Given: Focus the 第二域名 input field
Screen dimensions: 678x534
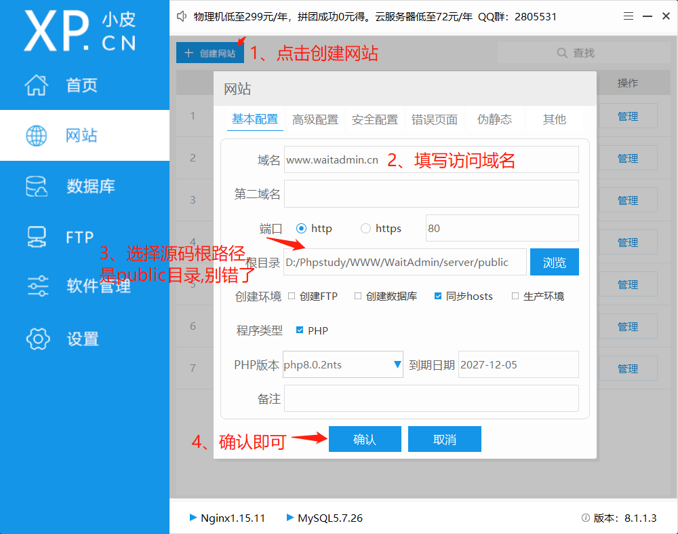Looking at the screenshot, I should click(431, 194).
